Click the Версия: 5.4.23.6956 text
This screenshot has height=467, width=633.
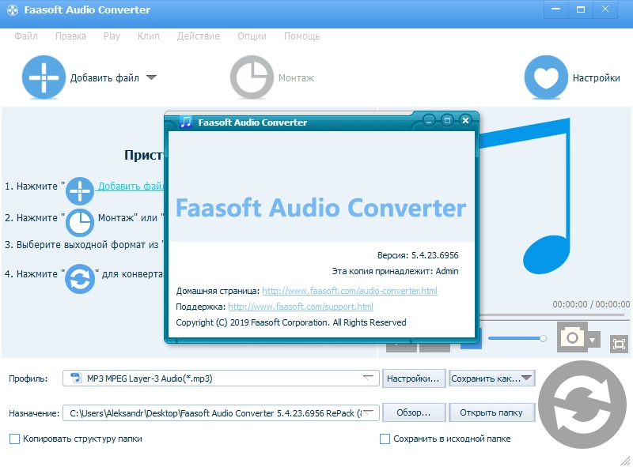[418, 255]
